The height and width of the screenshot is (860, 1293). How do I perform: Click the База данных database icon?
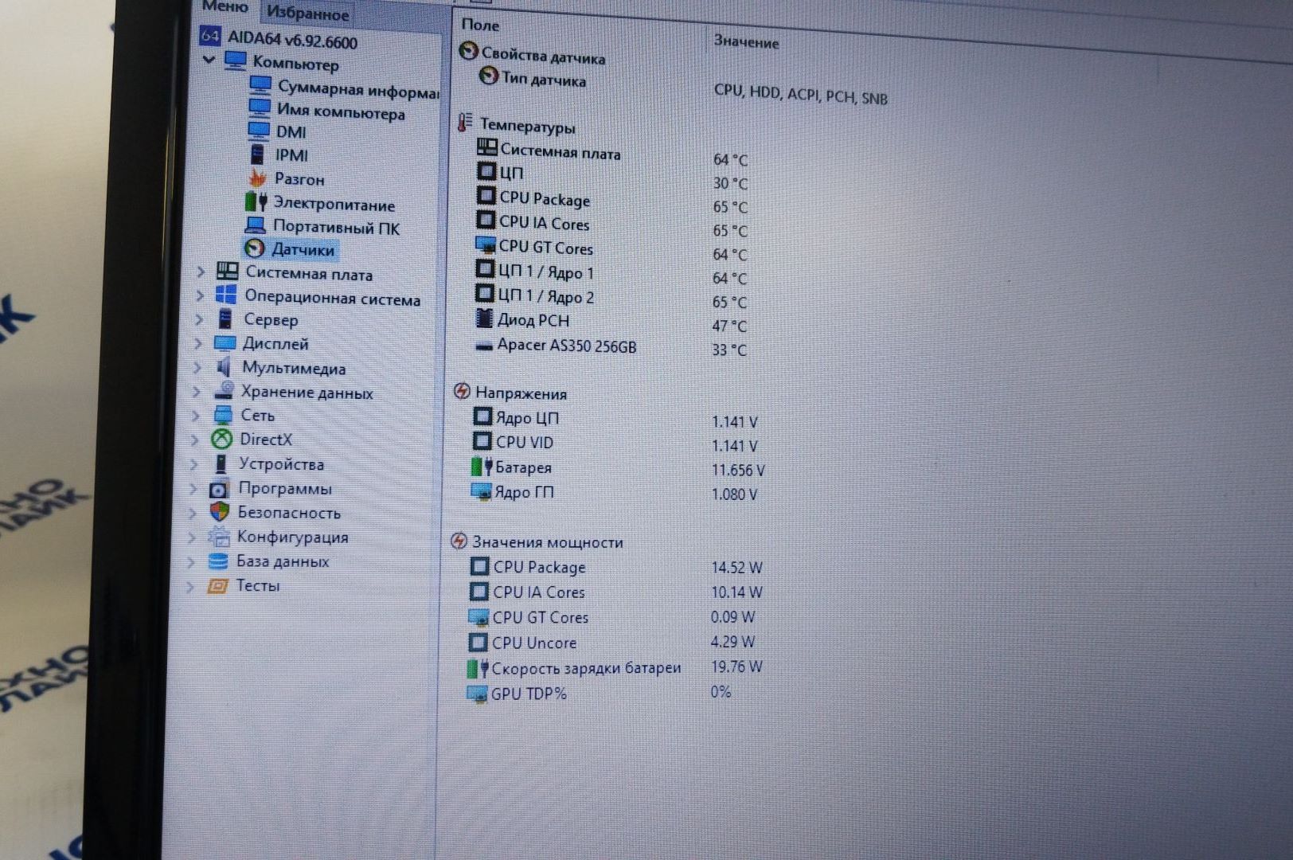tap(217, 561)
